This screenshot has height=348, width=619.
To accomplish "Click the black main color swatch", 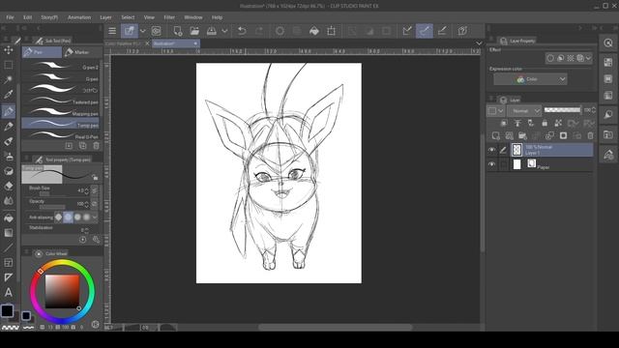I will (7, 310).
